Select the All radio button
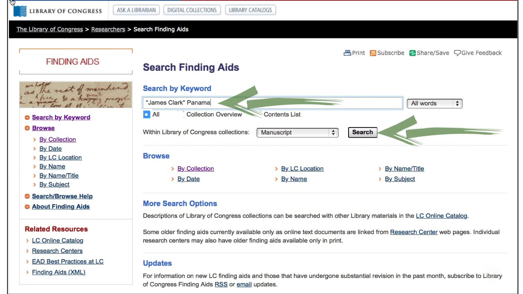The image size is (523, 294). point(146,115)
